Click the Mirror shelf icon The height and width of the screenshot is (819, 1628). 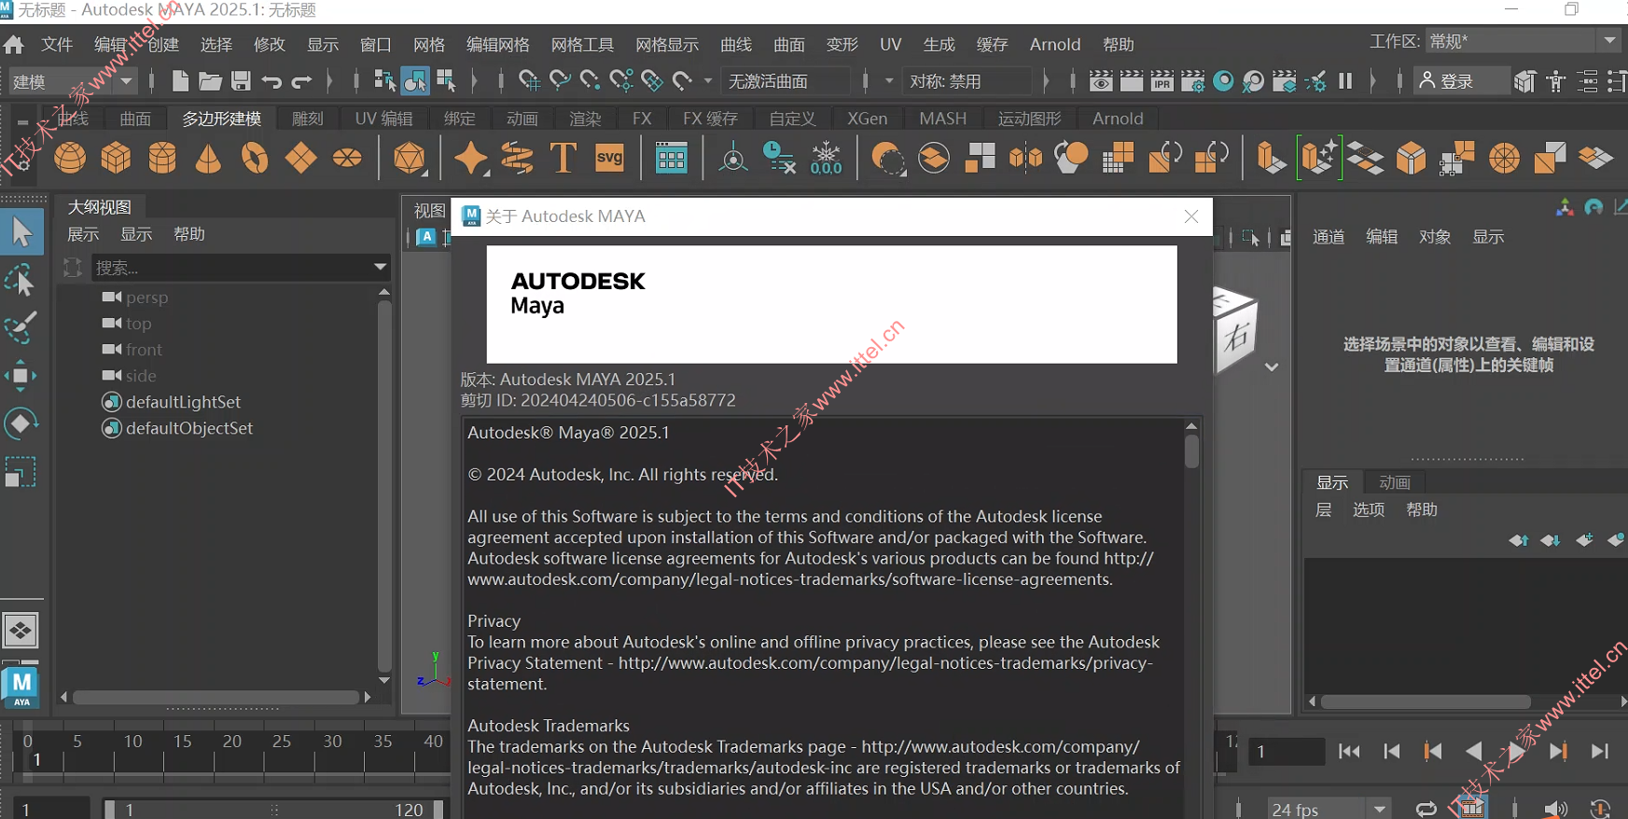[1025, 158]
